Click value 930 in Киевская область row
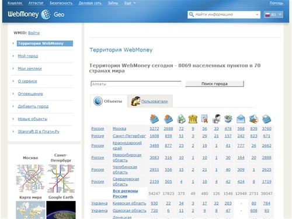Image resolution: width=292 pixels, height=219 pixels. 154,203
